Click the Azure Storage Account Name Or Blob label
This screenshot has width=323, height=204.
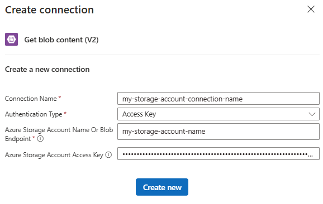59,130
